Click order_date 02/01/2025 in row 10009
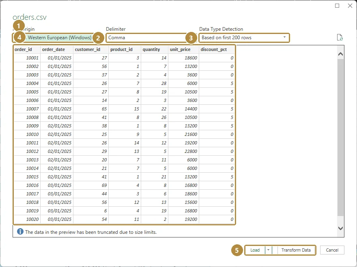The image size is (357, 267). [57, 126]
